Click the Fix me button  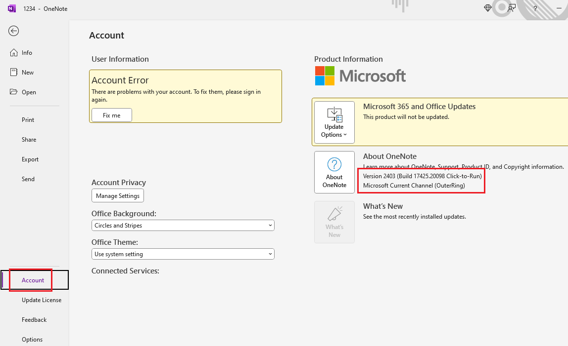point(112,115)
